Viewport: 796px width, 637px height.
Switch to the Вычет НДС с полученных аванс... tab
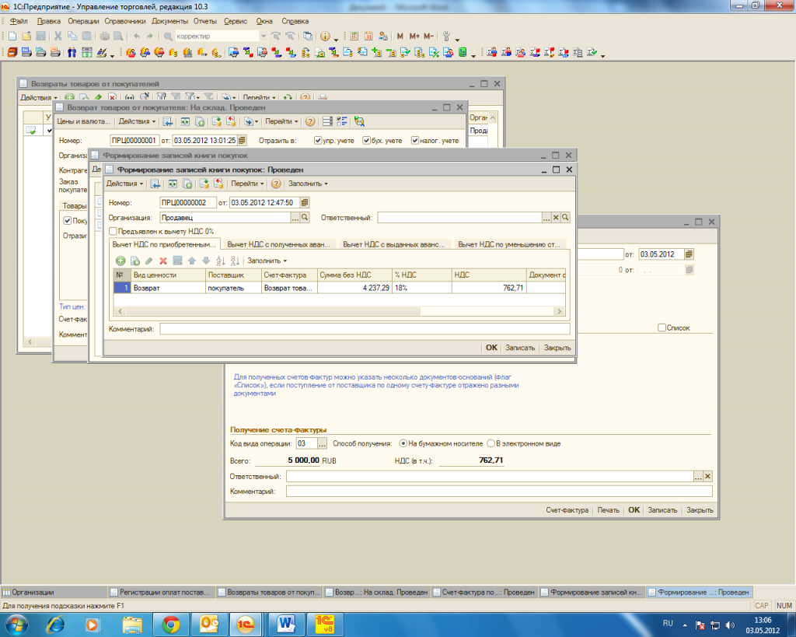(278, 244)
